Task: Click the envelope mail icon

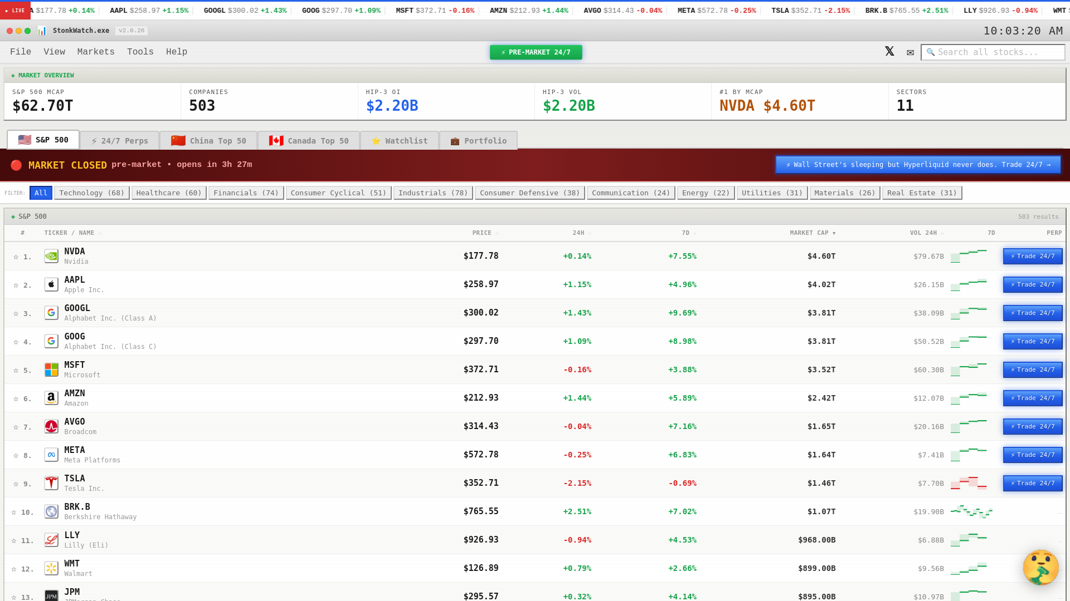Action: [910, 52]
